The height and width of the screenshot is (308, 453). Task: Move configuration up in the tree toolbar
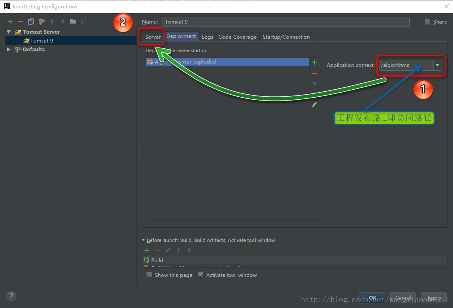(x=52, y=21)
